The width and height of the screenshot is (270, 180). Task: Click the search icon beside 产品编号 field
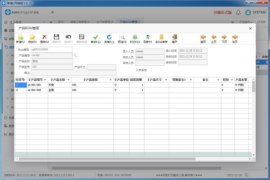(76, 55)
